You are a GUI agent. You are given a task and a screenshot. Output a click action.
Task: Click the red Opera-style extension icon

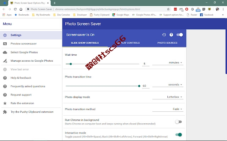[x=187, y=9]
